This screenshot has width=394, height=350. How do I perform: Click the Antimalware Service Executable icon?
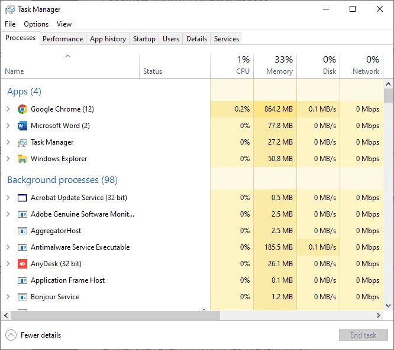[x=22, y=247]
